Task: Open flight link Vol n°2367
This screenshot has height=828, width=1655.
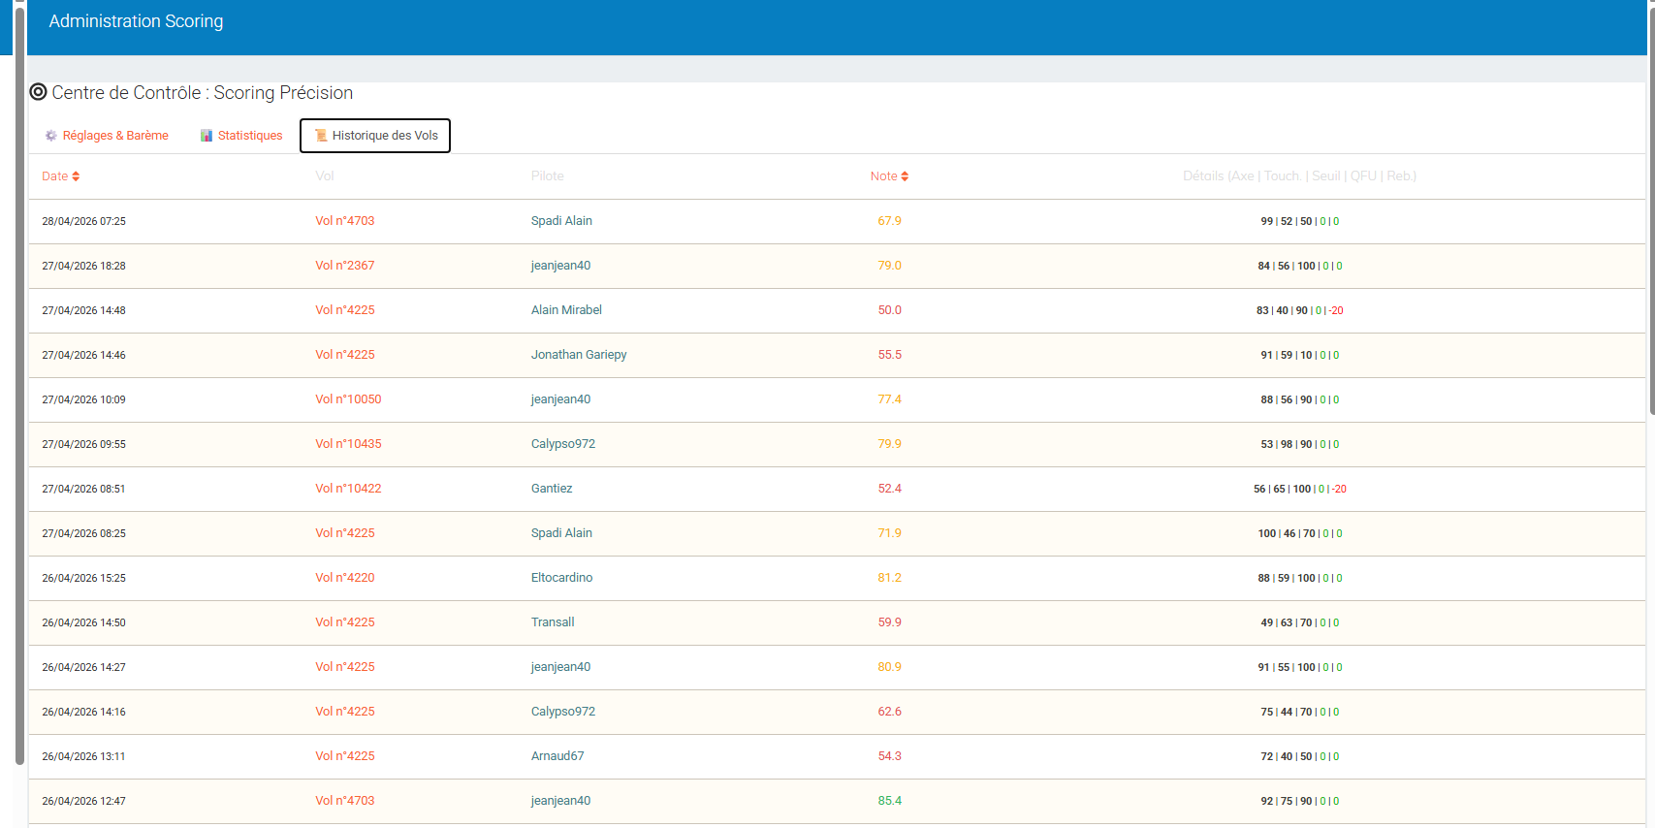Action: (344, 266)
